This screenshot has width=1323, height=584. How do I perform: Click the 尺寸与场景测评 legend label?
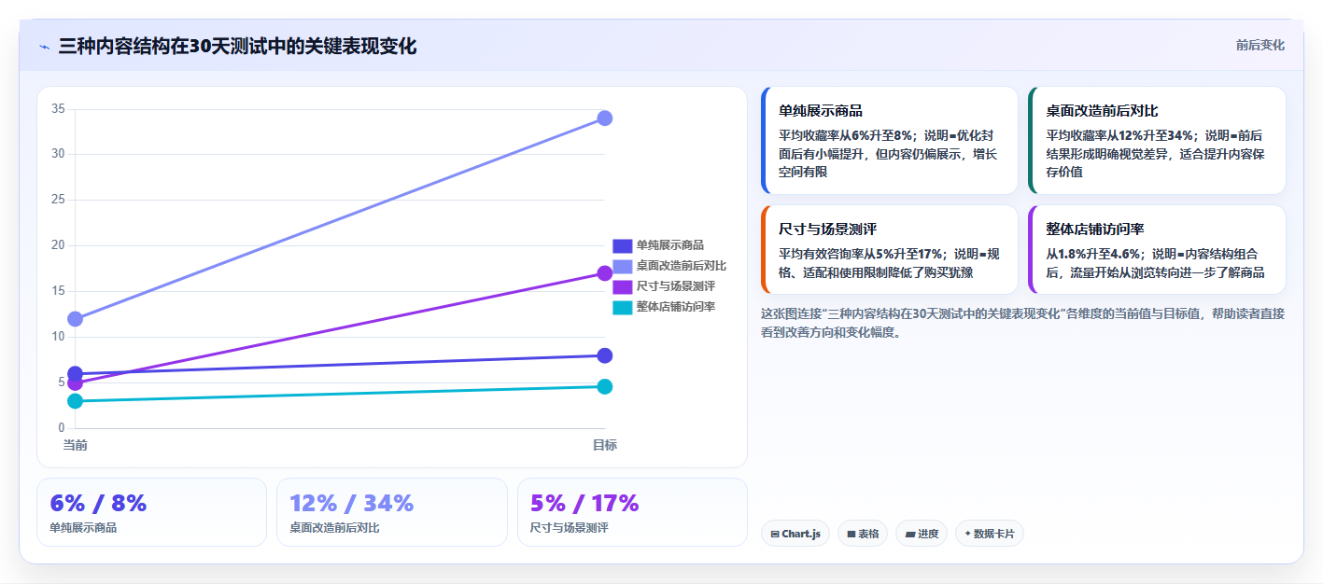[x=675, y=286]
